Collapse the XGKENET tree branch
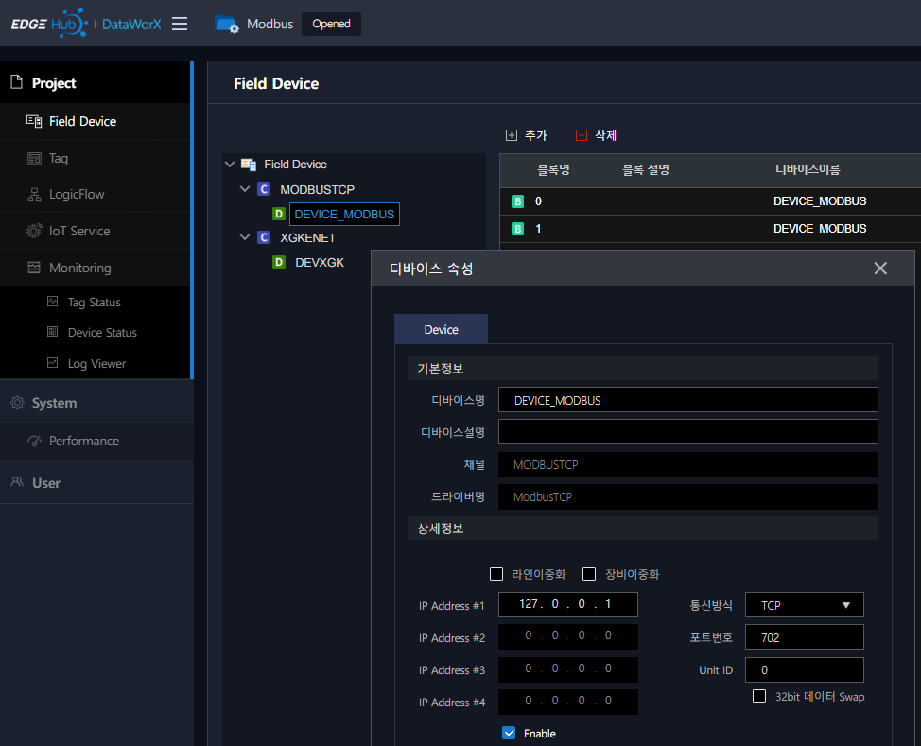This screenshot has height=746, width=921. (x=244, y=237)
